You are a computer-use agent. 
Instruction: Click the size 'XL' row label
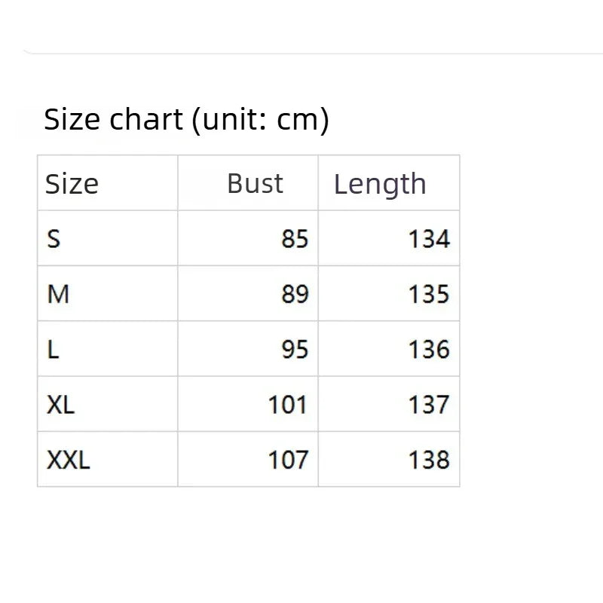[x=60, y=405]
